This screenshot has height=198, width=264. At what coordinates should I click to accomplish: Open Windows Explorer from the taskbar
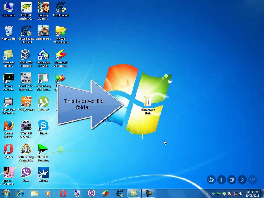[35, 193]
